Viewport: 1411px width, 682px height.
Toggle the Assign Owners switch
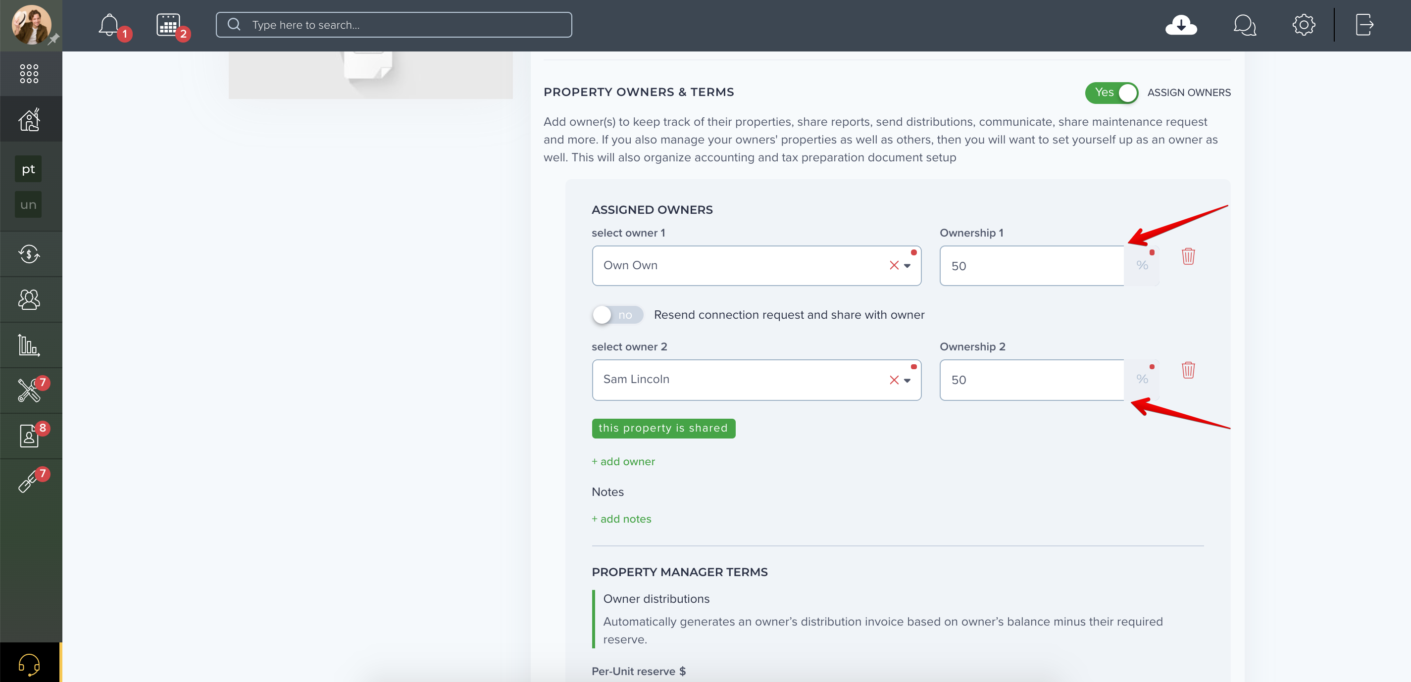1111,93
